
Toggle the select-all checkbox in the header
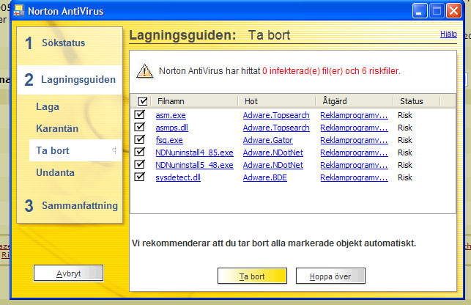[x=142, y=101]
